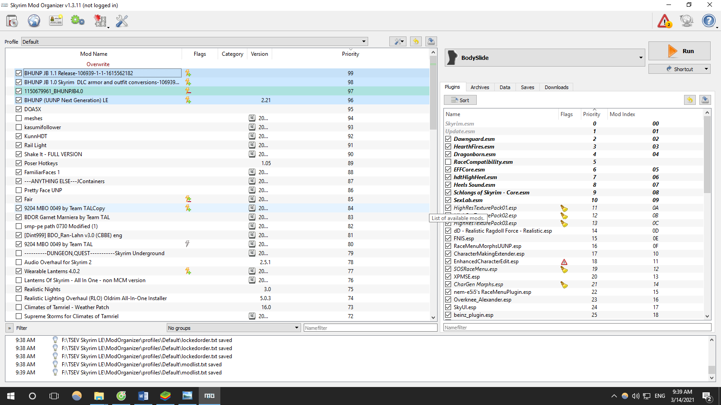
Task: Sort mods by Priority column header
Action: click(351, 54)
